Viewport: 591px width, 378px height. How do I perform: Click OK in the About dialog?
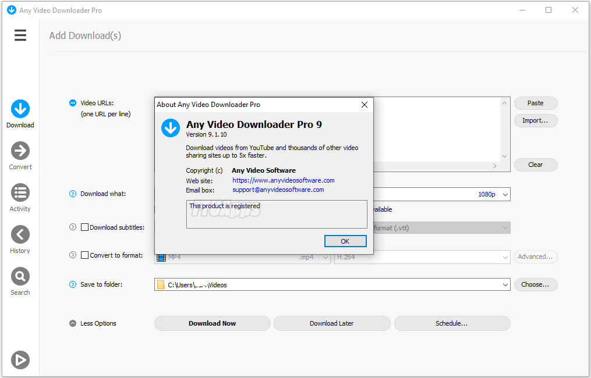point(345,241)
